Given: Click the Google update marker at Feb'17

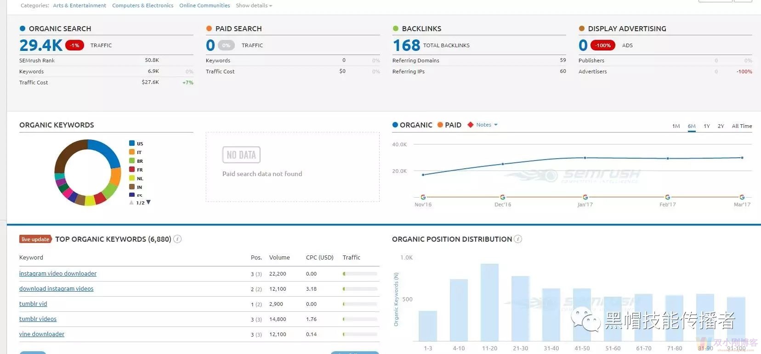Looking at the screenshot, I should click(x=668, y=197).
